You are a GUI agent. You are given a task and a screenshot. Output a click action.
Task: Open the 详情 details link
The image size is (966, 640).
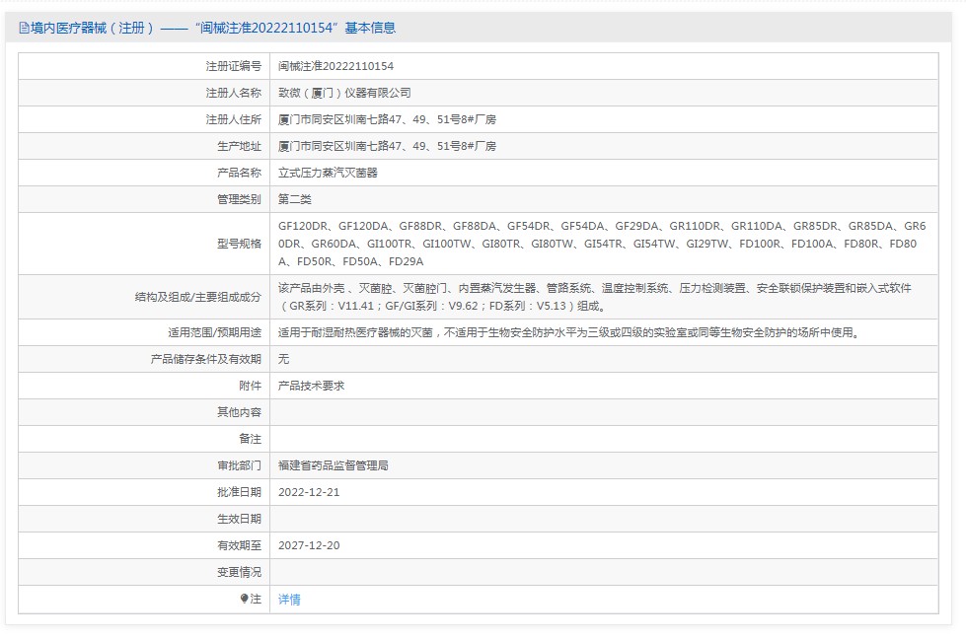click(289, 600)
